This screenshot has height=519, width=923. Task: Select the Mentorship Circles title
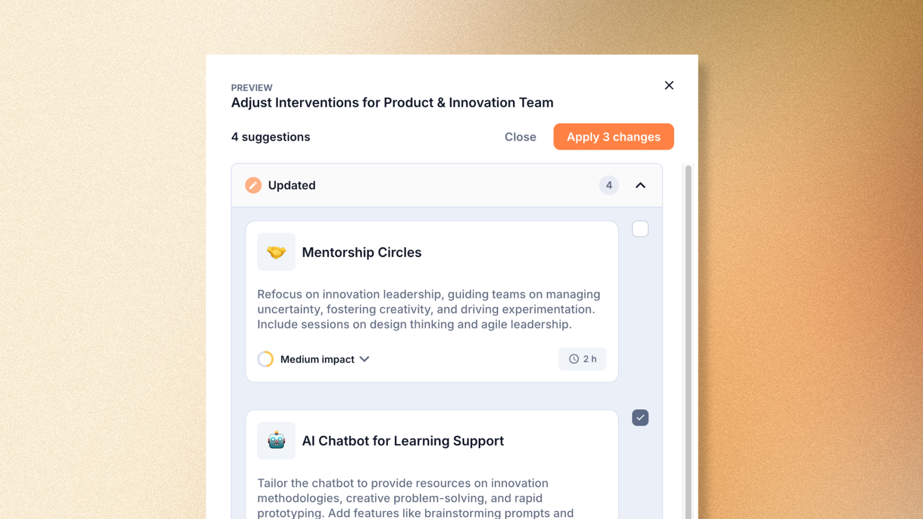(362, 252)
